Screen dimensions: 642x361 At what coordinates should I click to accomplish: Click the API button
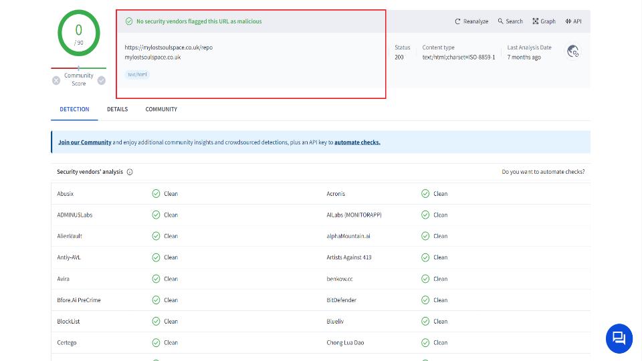573,21
